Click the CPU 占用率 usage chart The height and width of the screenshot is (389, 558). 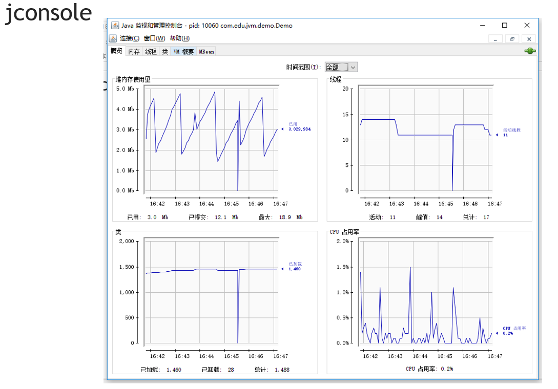pyautogui.click(x=426, y=292)
